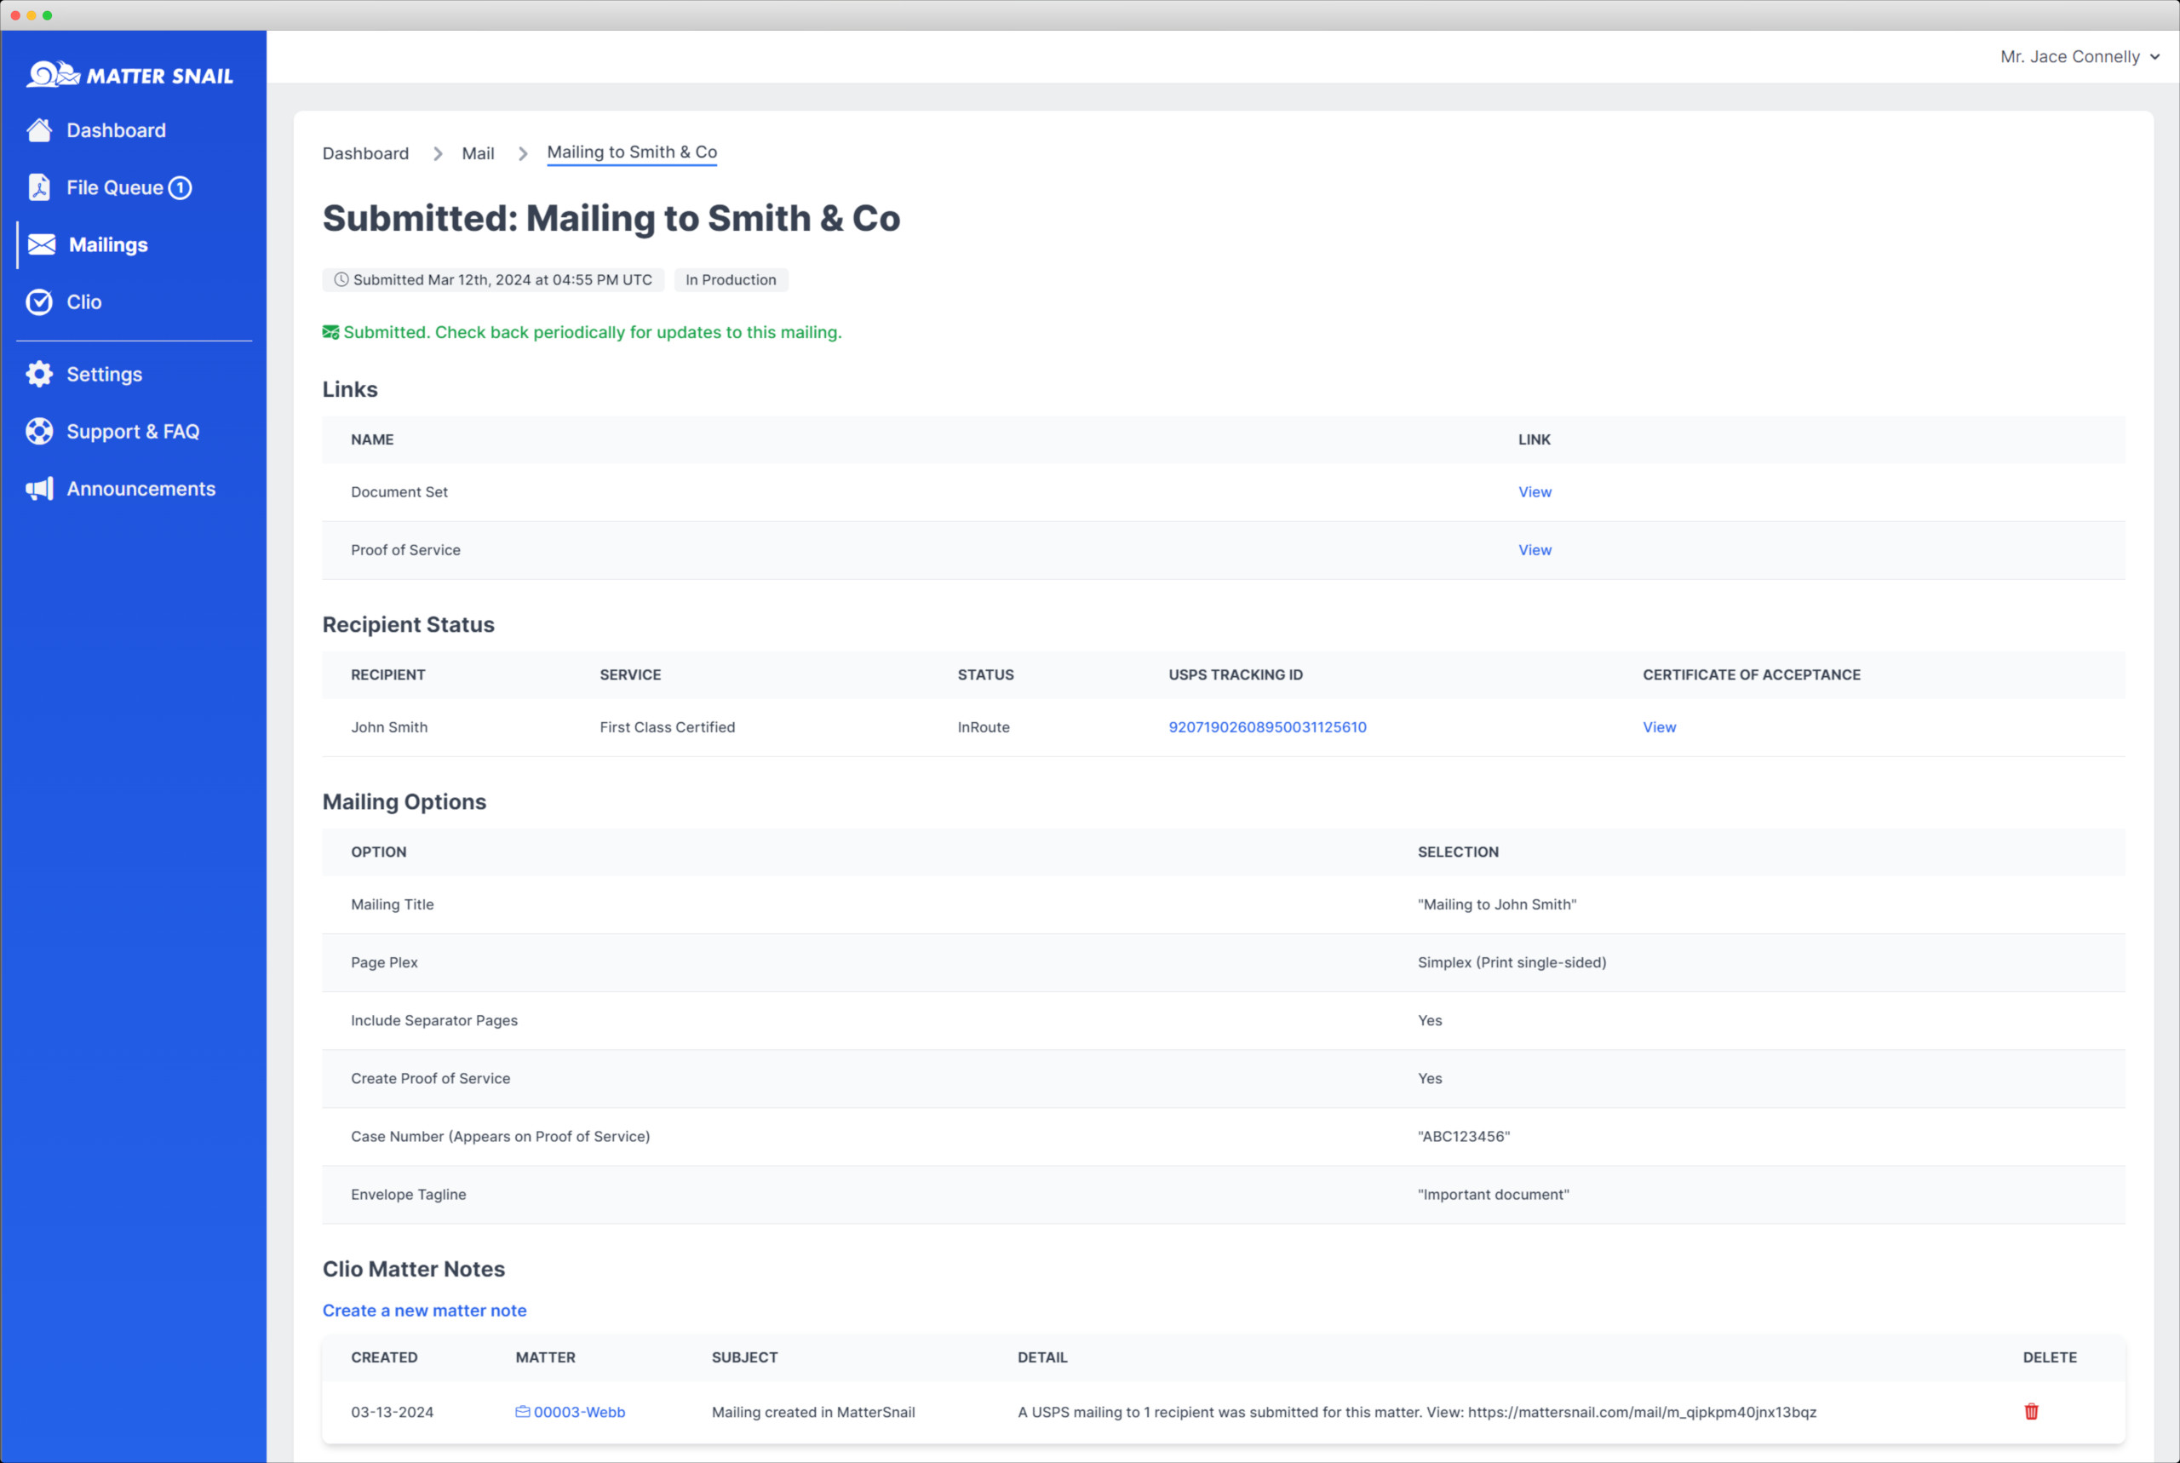Image resolution: width=2180 pixels, height=1463 pixels.
Task: Click the Page Plex option label
Action: pyautogui.click(x=384, y=962)
